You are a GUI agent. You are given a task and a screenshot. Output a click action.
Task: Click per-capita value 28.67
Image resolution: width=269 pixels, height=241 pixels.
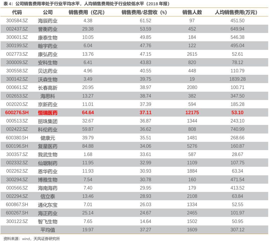(237, 154)
